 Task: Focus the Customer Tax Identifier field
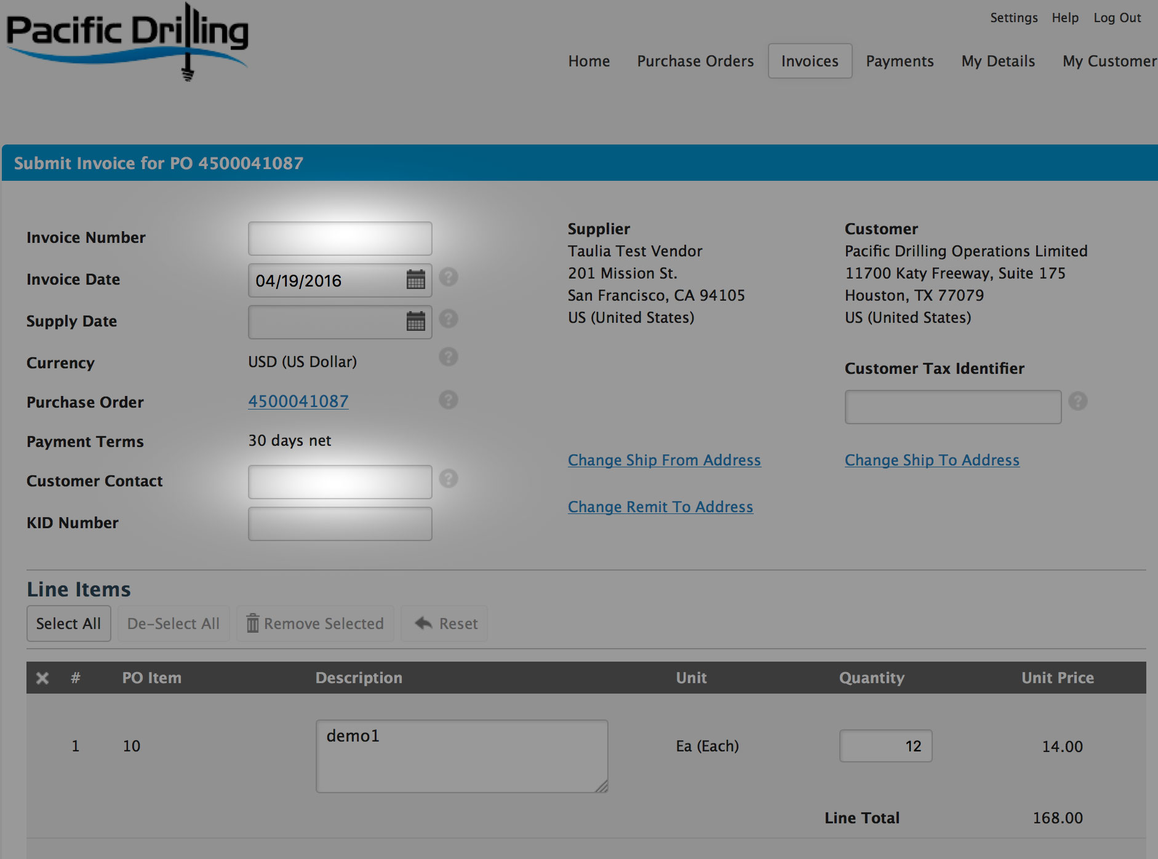click(x=953, y=407)
